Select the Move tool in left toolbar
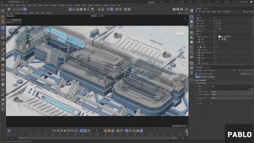The height and width of the screenshot is (143, 254). 3,28
